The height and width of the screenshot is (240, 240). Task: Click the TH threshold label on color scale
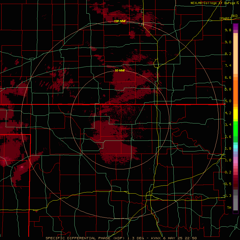tap(229, 207)
